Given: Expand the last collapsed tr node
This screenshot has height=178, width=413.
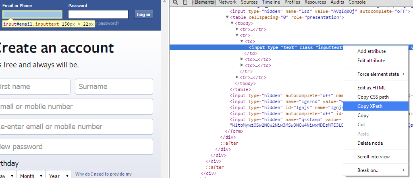Looking at the screenshot, I should pos(237,77).
